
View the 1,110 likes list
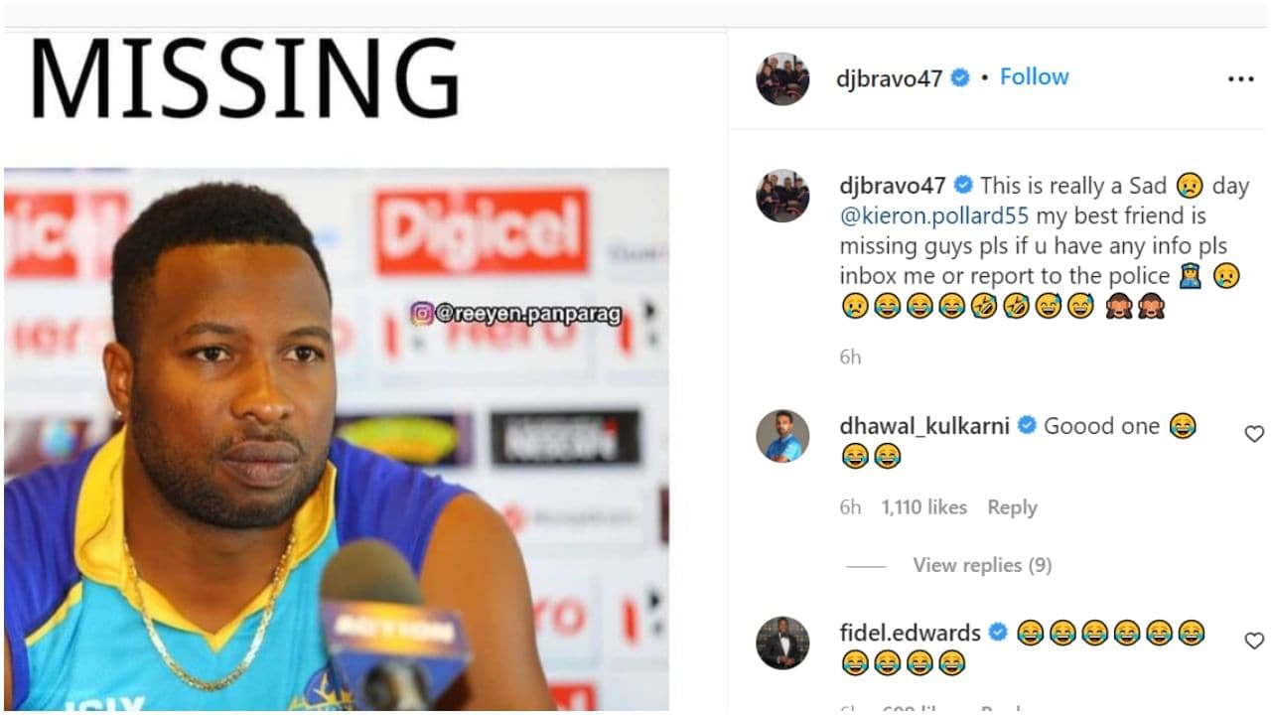923,507
